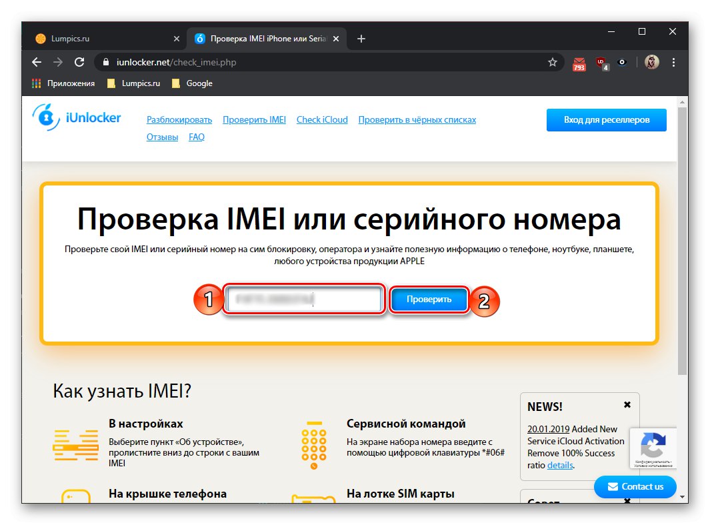Click the В настройках settings icon
This screenshot has width=710, height=525.
[x=75, y=445]
